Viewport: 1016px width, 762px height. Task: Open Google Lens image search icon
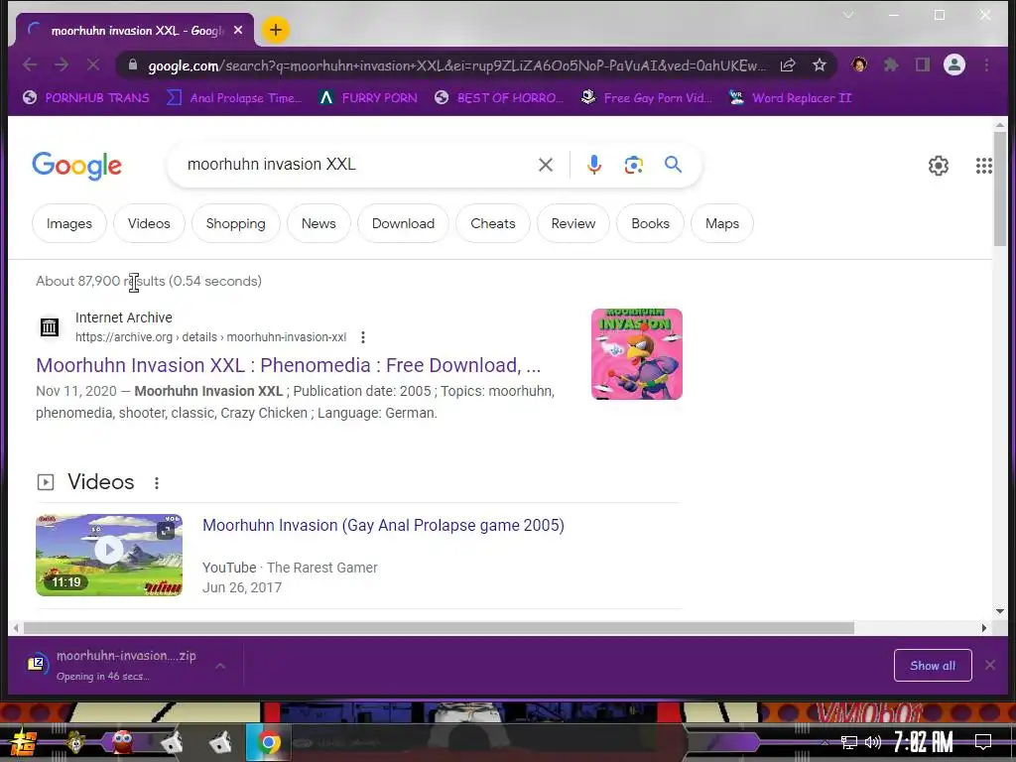tap(634, 165)
